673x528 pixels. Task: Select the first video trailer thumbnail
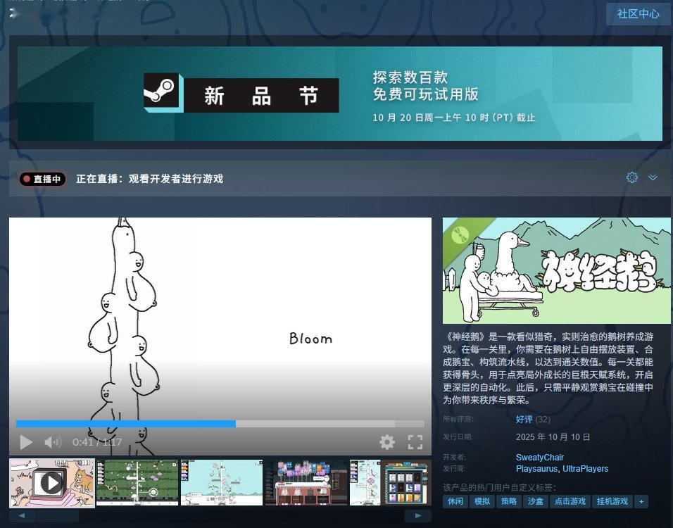52,483
